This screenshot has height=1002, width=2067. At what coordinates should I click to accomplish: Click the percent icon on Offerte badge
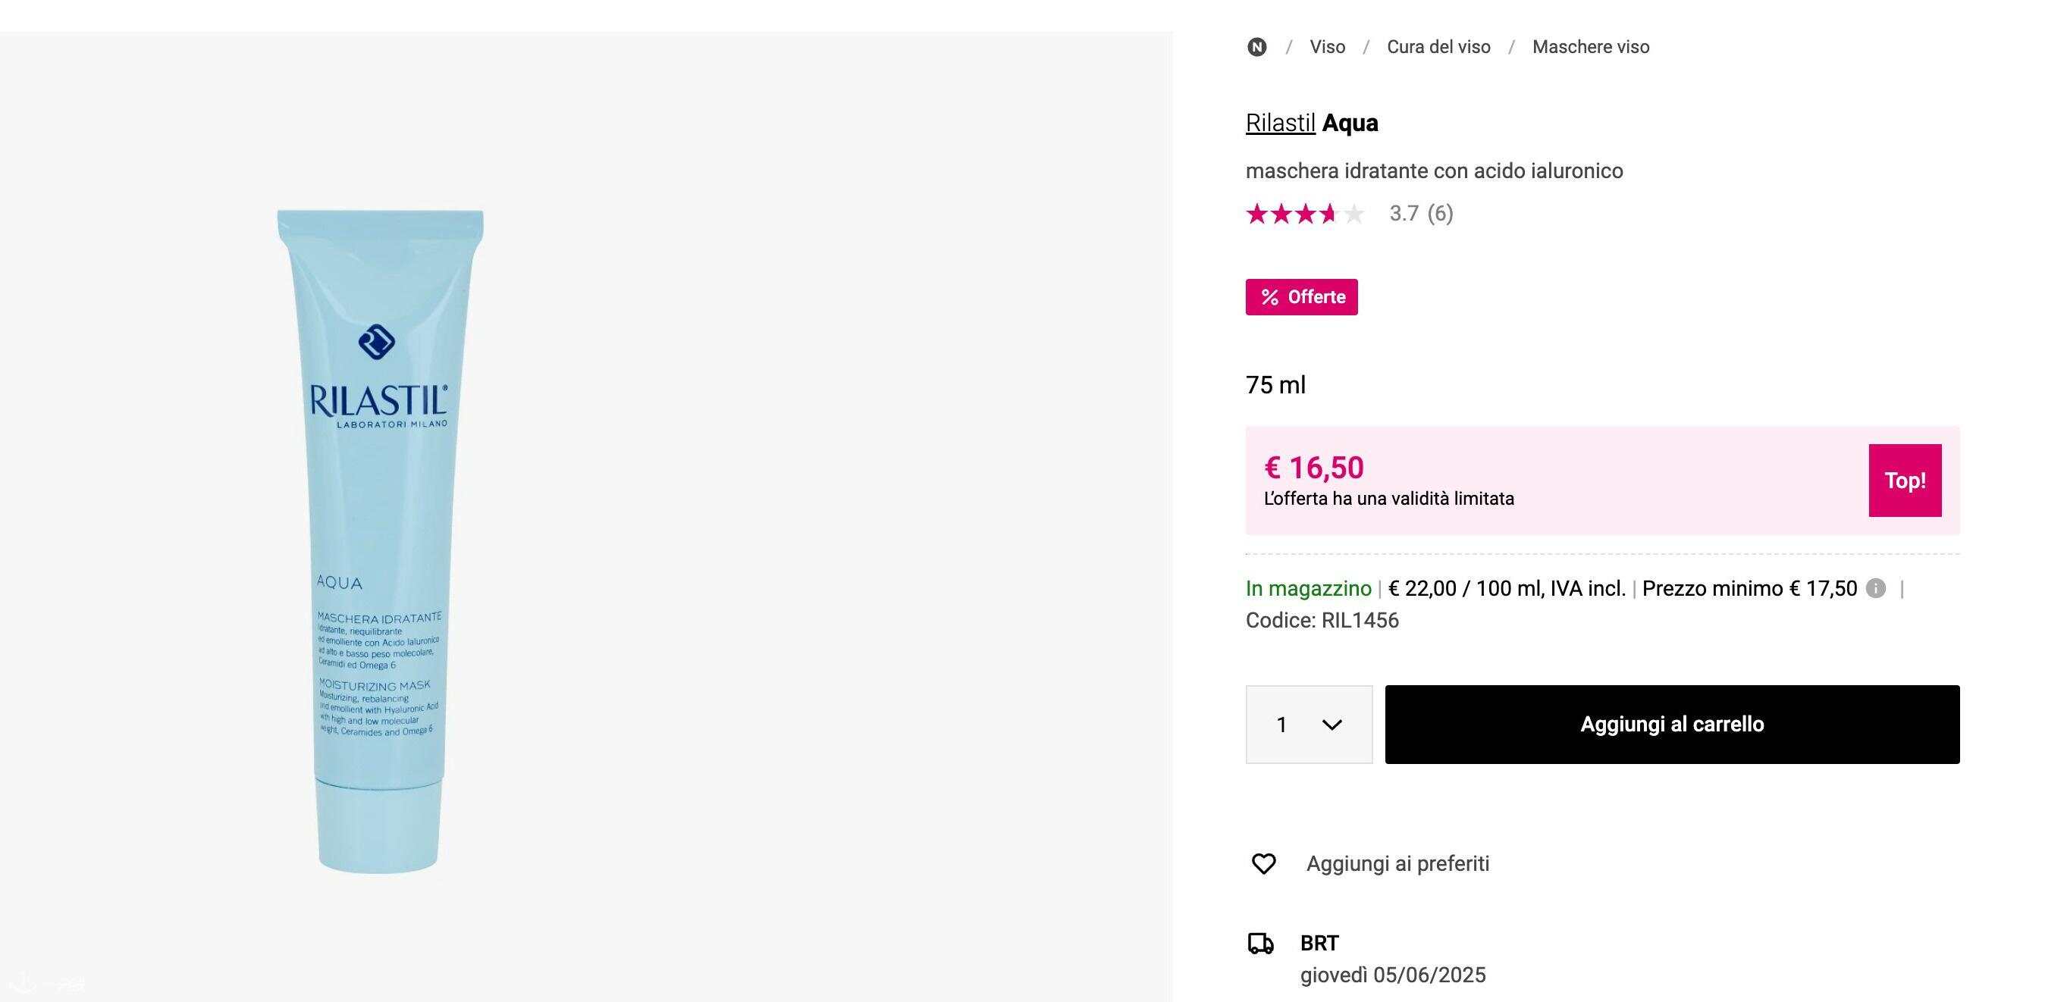(x=1269, y=297)
